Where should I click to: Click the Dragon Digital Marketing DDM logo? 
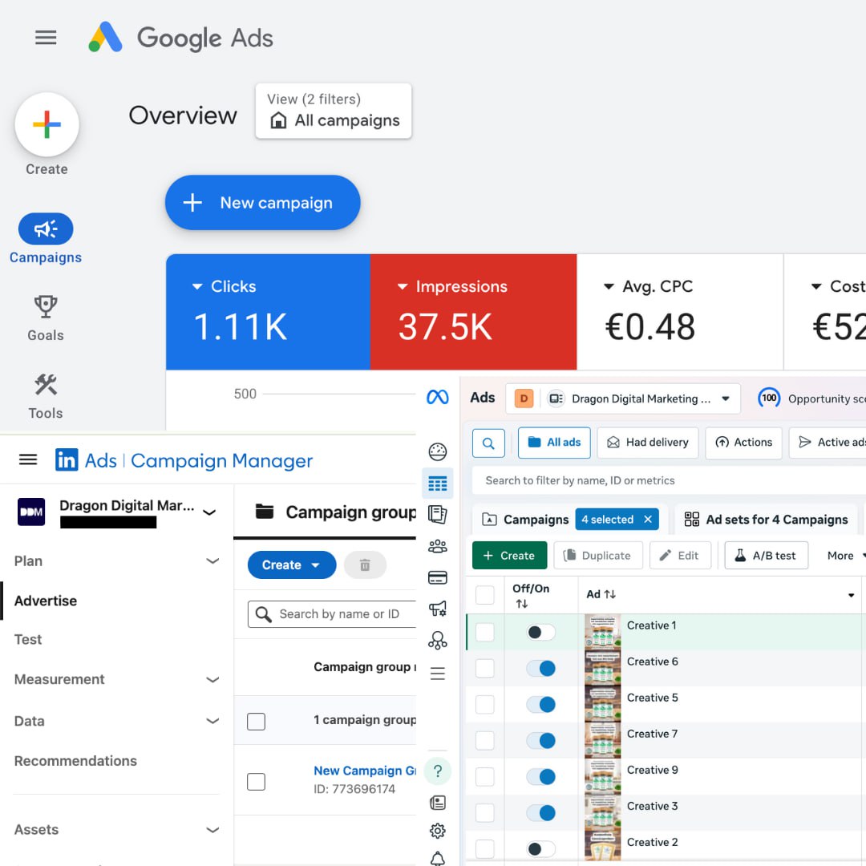31,512
